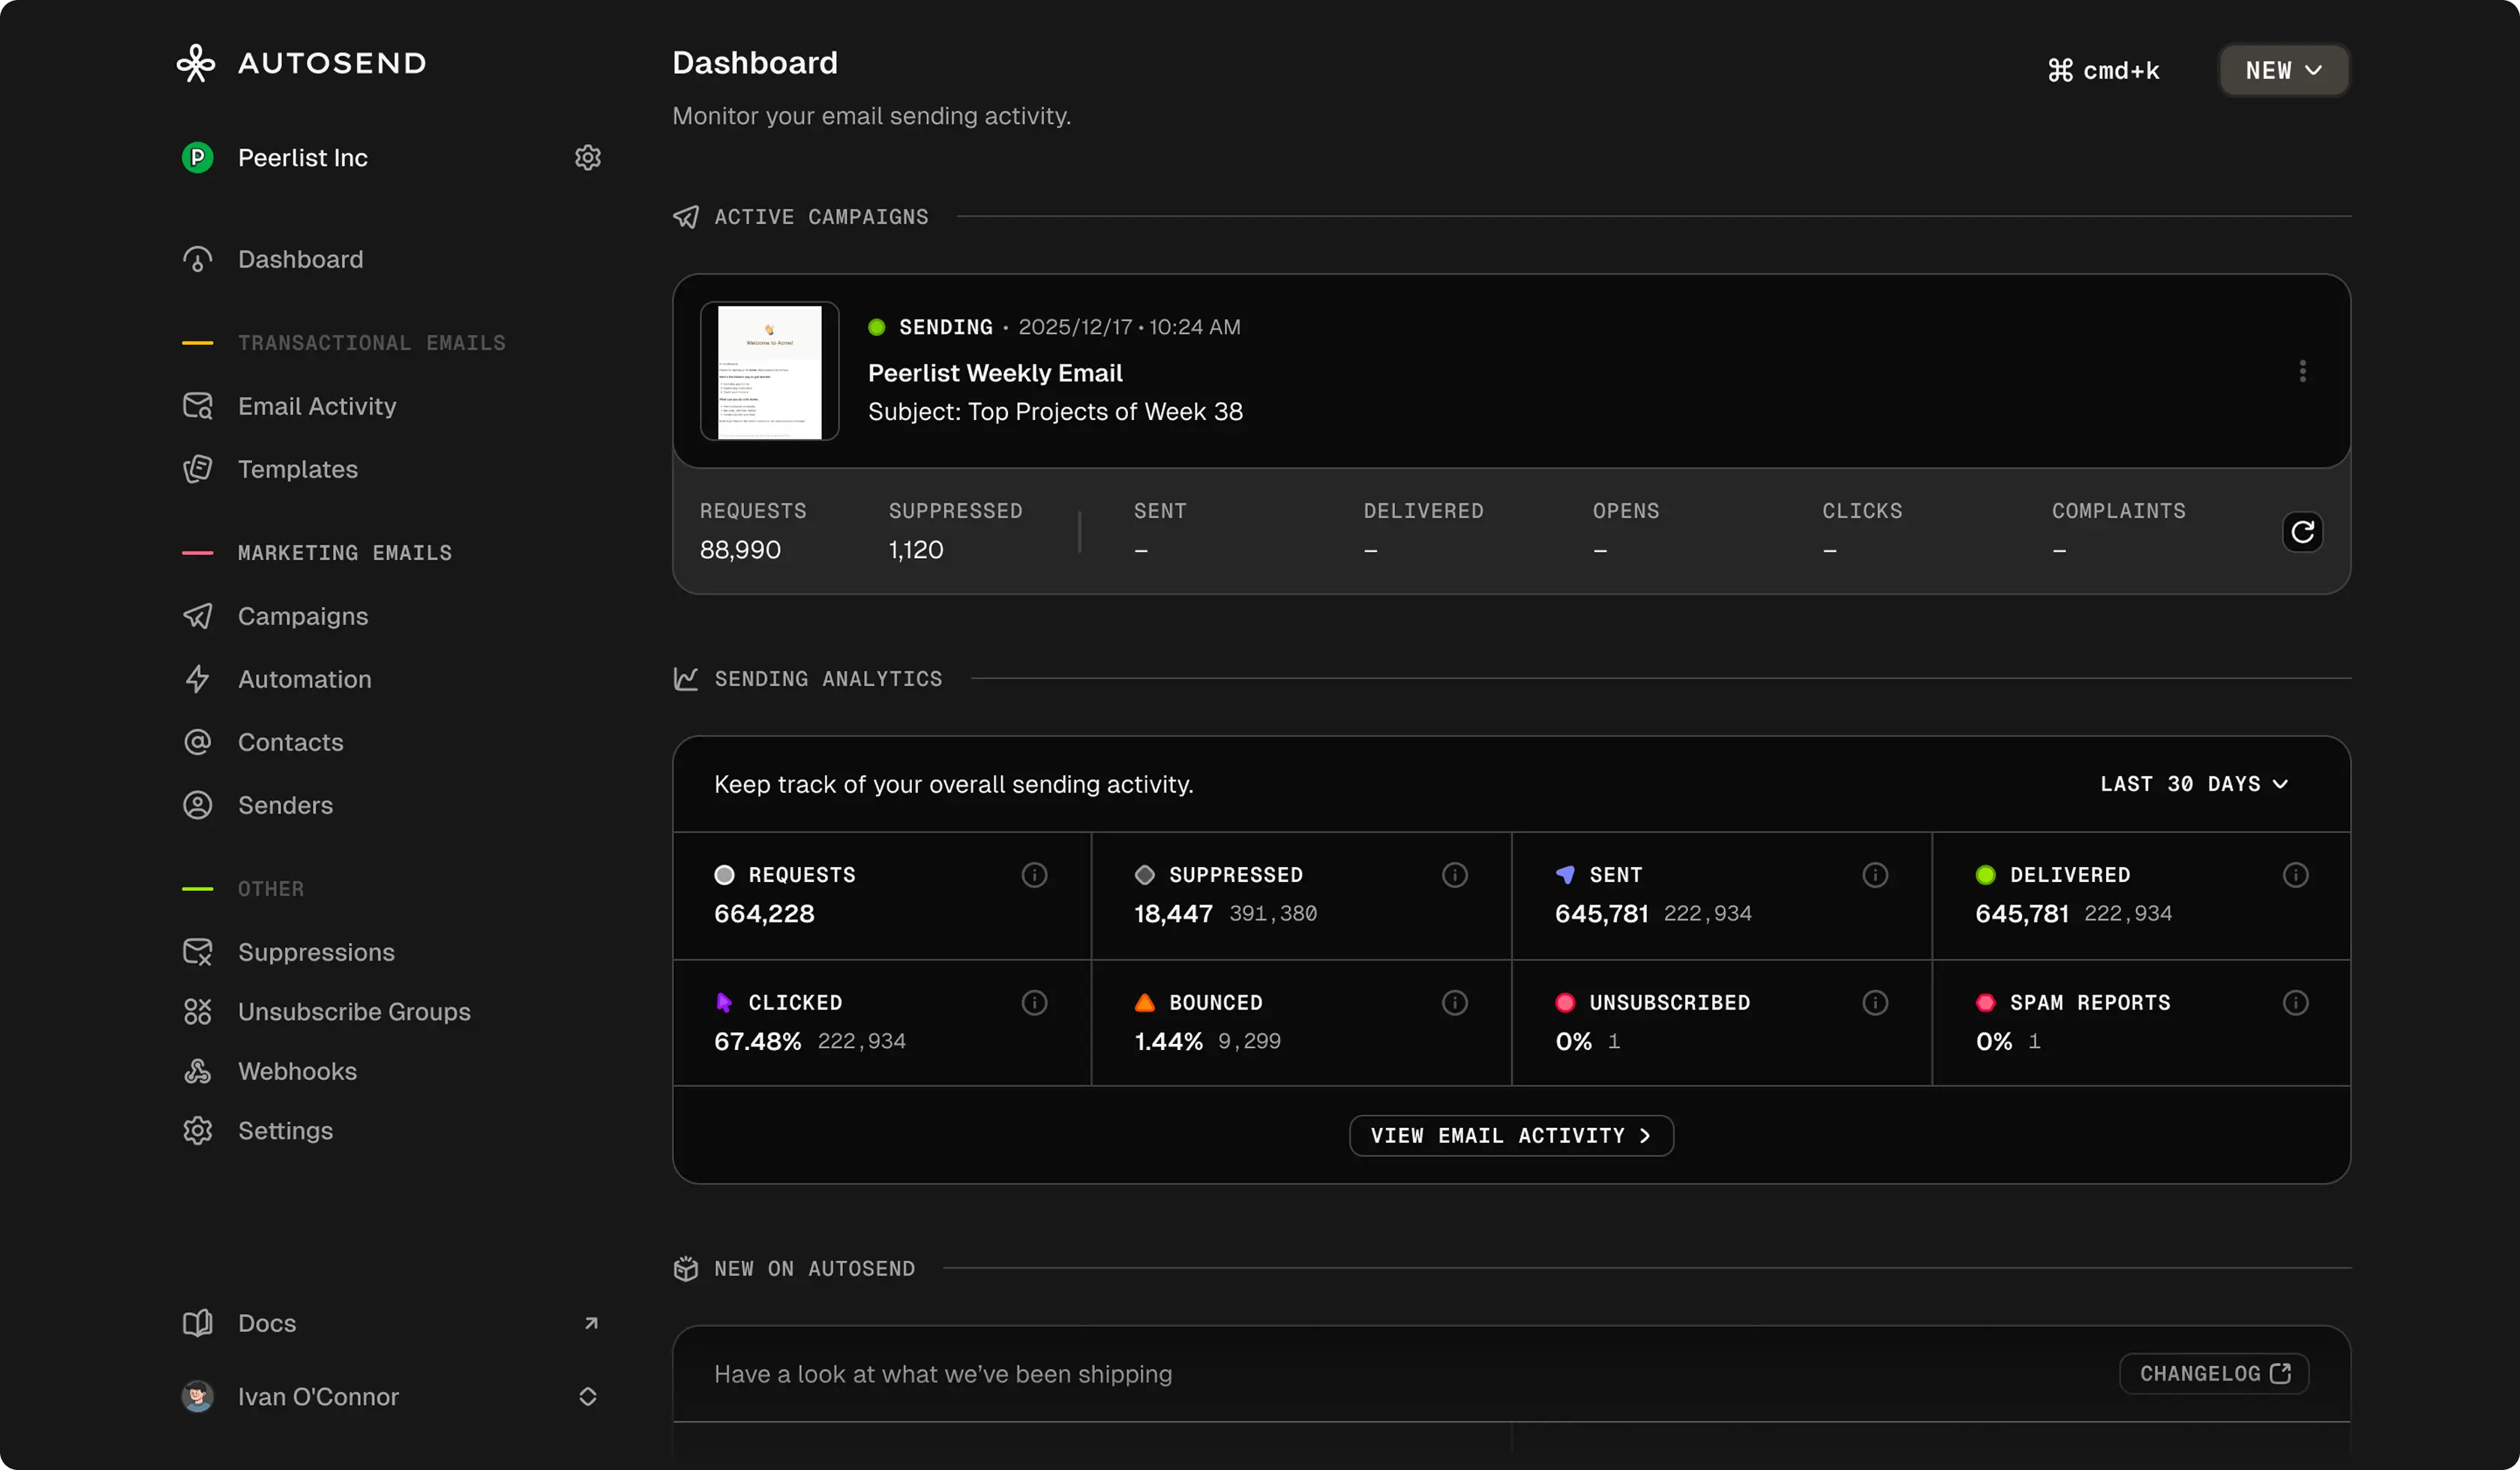
Task: Open Docs from the sidebar
Action: point(266,1323)
